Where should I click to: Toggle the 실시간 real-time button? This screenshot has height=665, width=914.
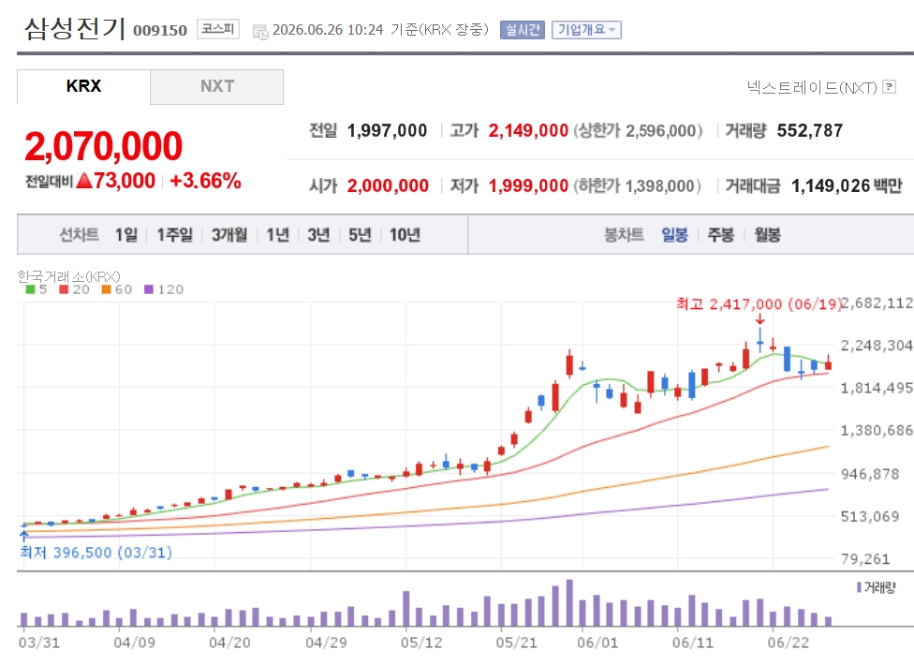pos(523,30)
